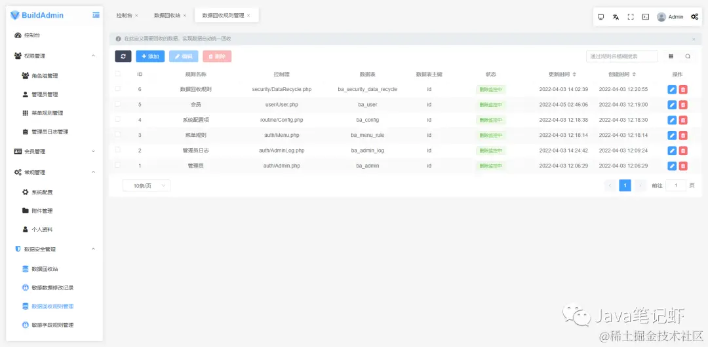Close the 控制台 tab
The height and width of the screenshot is (347, 708).
pos(137,15)
